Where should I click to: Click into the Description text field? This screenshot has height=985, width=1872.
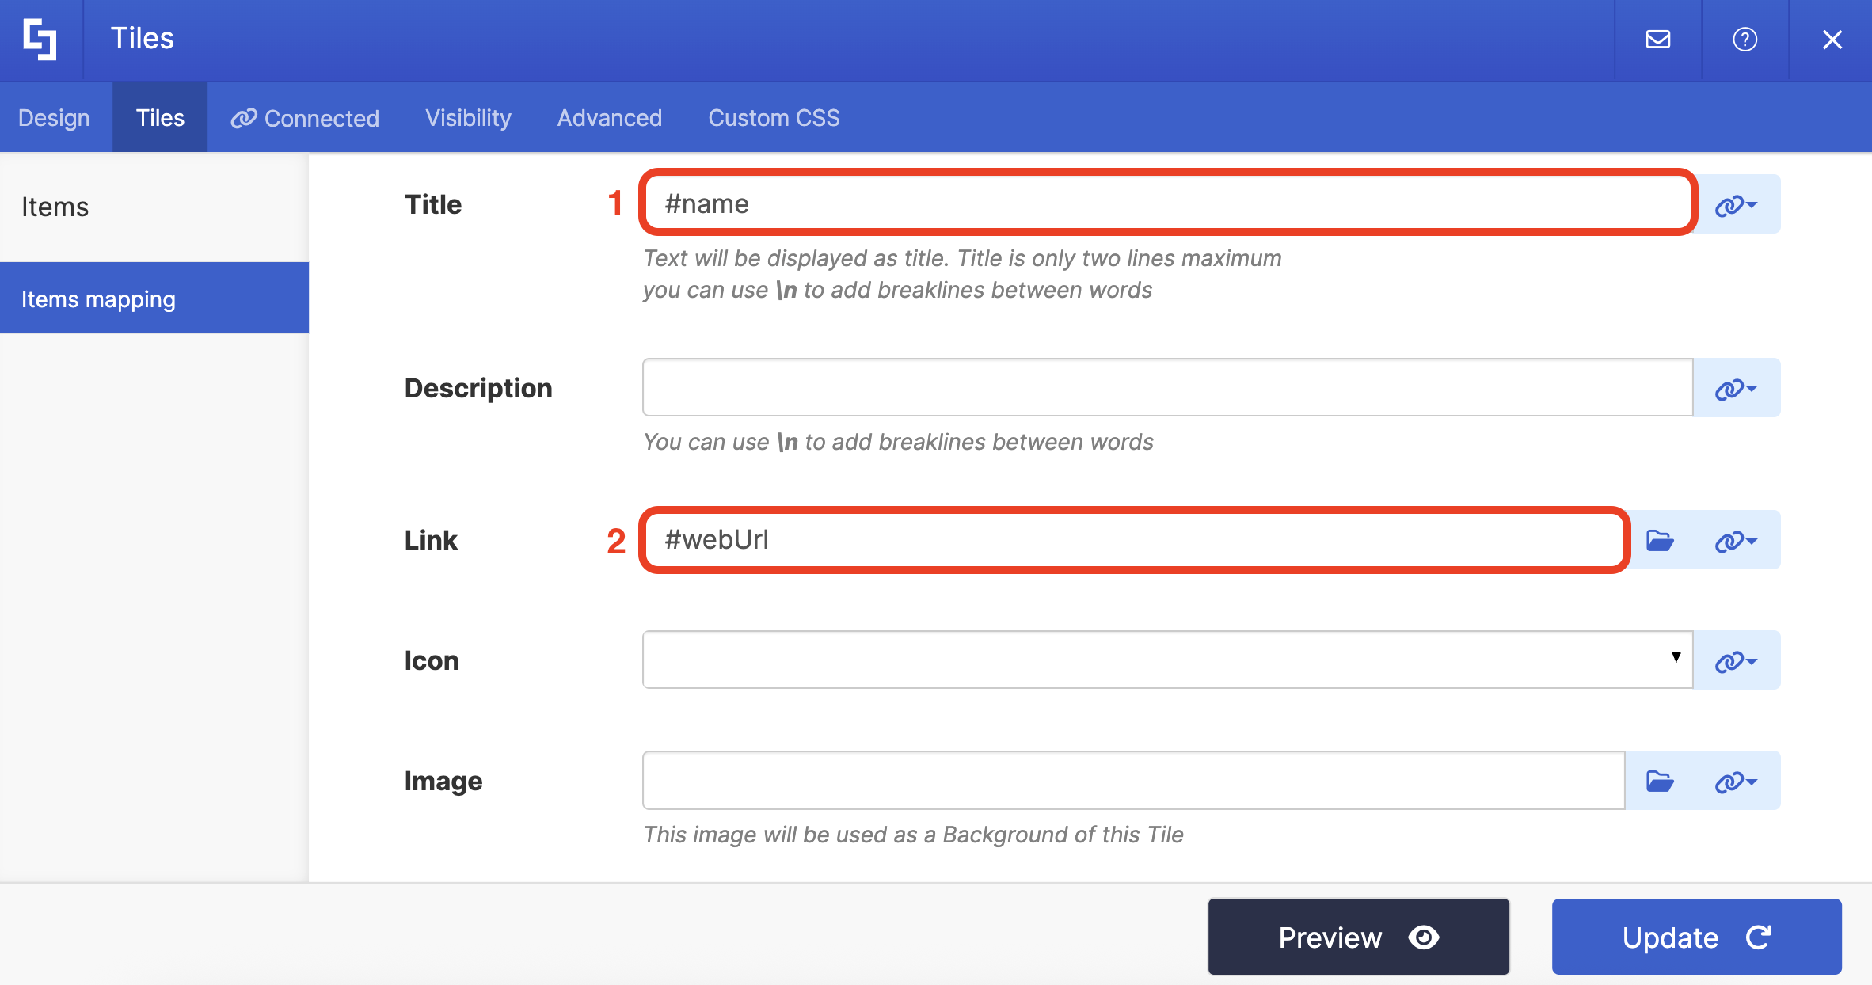coord(1167,388)
